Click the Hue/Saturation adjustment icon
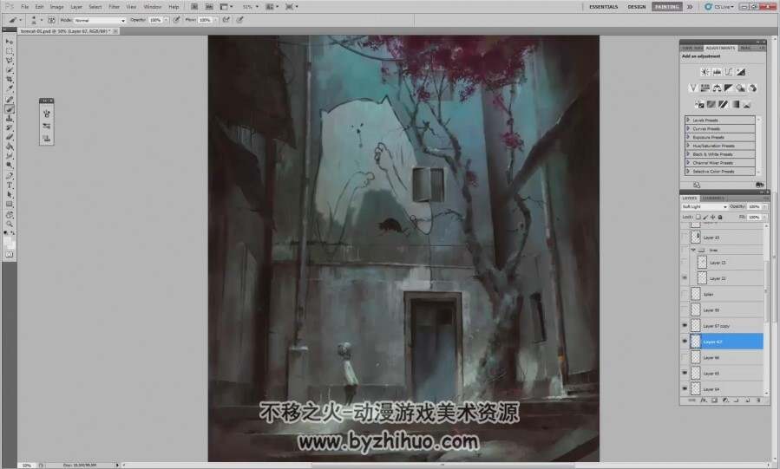 (x=705, y=88)
